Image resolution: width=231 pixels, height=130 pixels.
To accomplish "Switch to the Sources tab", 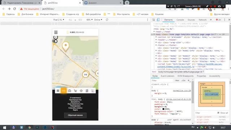I will [191, 20].
